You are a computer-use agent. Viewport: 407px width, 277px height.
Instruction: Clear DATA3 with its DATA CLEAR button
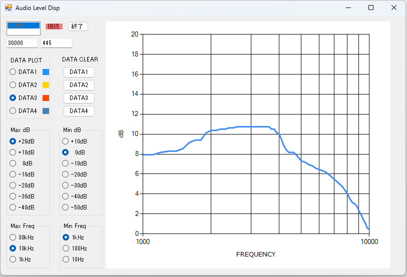coord(79,98)
